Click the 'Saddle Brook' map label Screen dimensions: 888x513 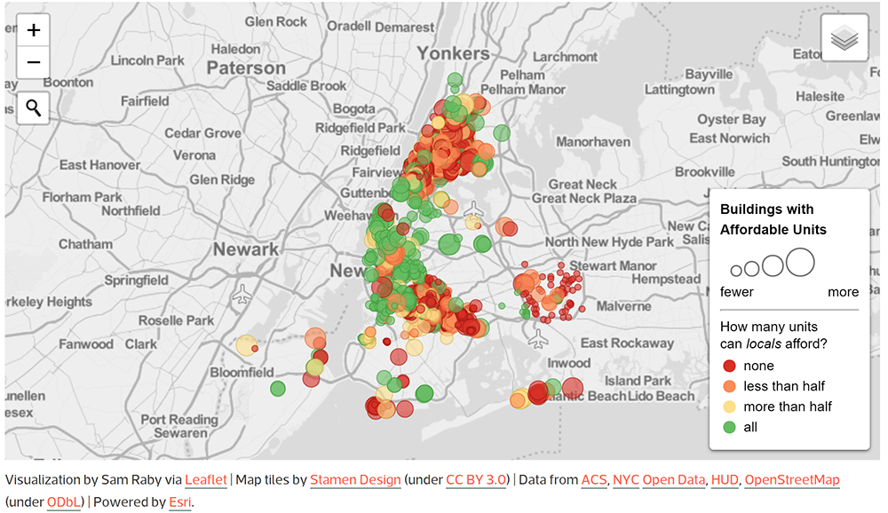tap(305, 86)
